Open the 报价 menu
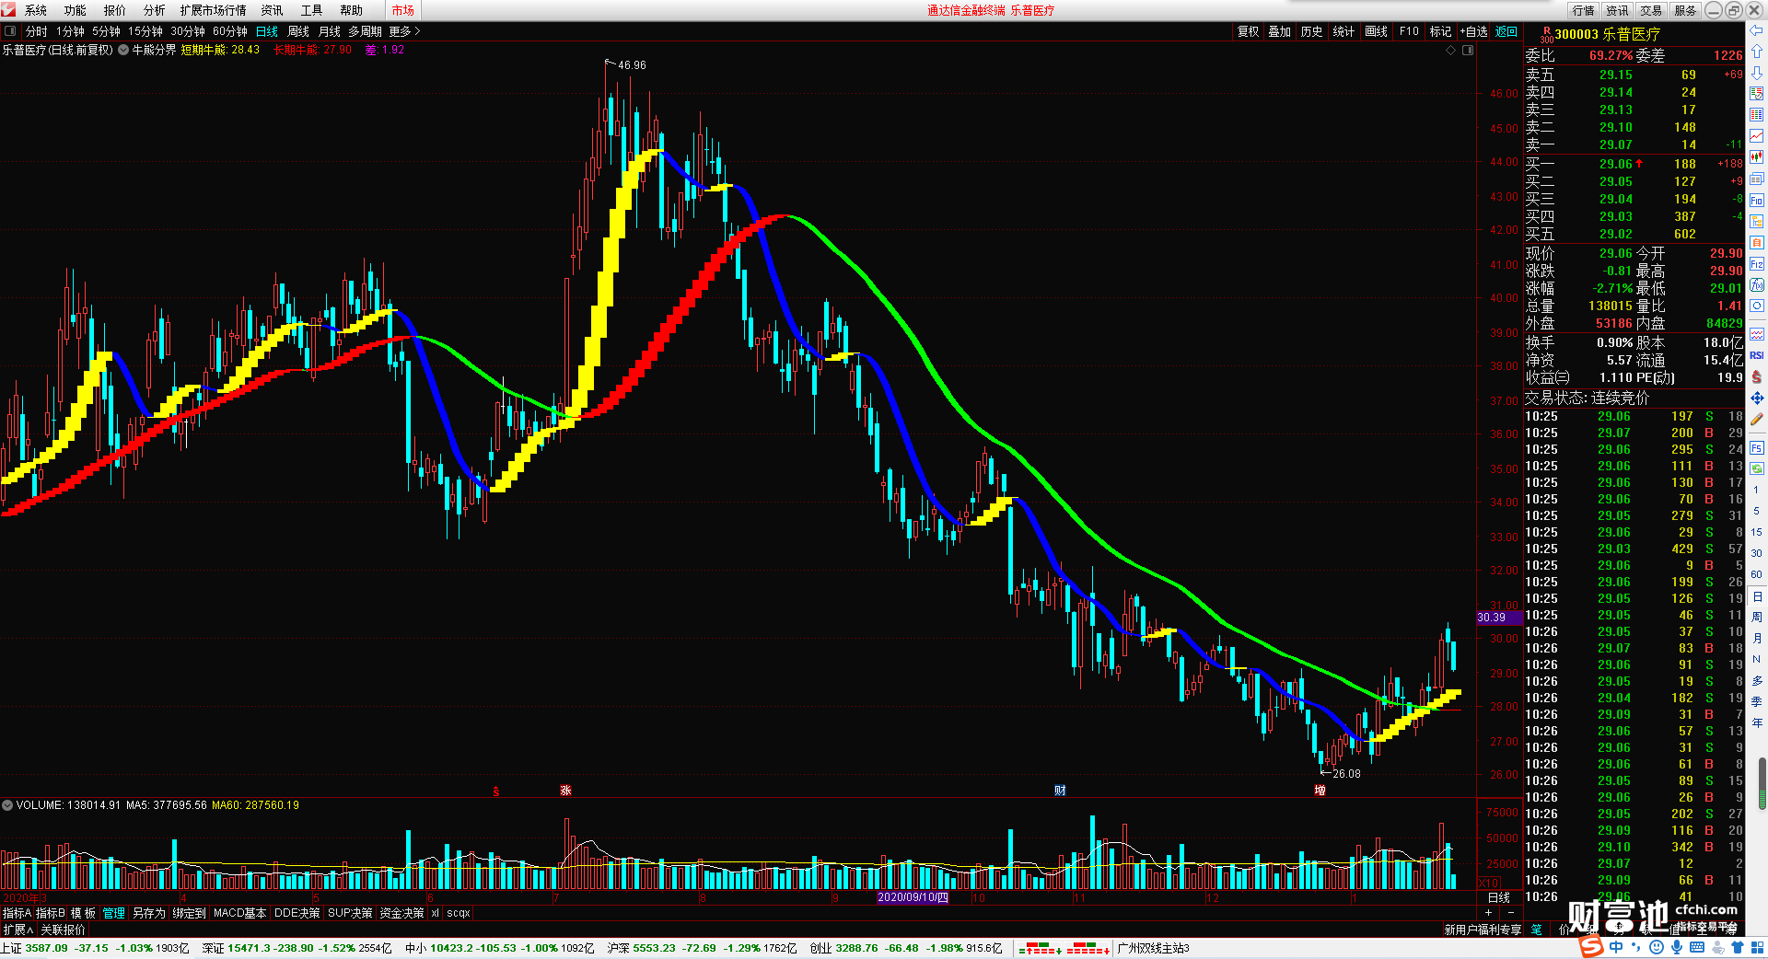 click(115, 10)
